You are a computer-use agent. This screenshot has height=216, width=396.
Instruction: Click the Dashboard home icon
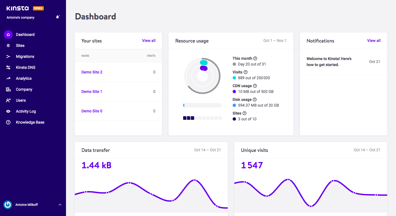point(8,35)
